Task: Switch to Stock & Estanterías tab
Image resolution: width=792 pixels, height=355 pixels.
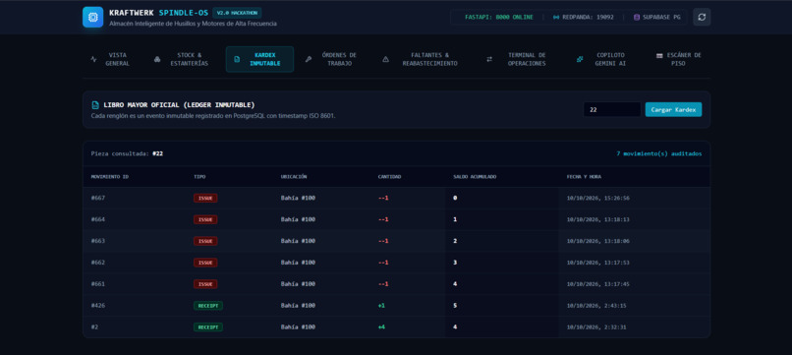Action: (x=183, y=59)
